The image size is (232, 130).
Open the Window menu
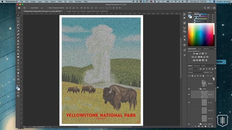click(78, 1)
